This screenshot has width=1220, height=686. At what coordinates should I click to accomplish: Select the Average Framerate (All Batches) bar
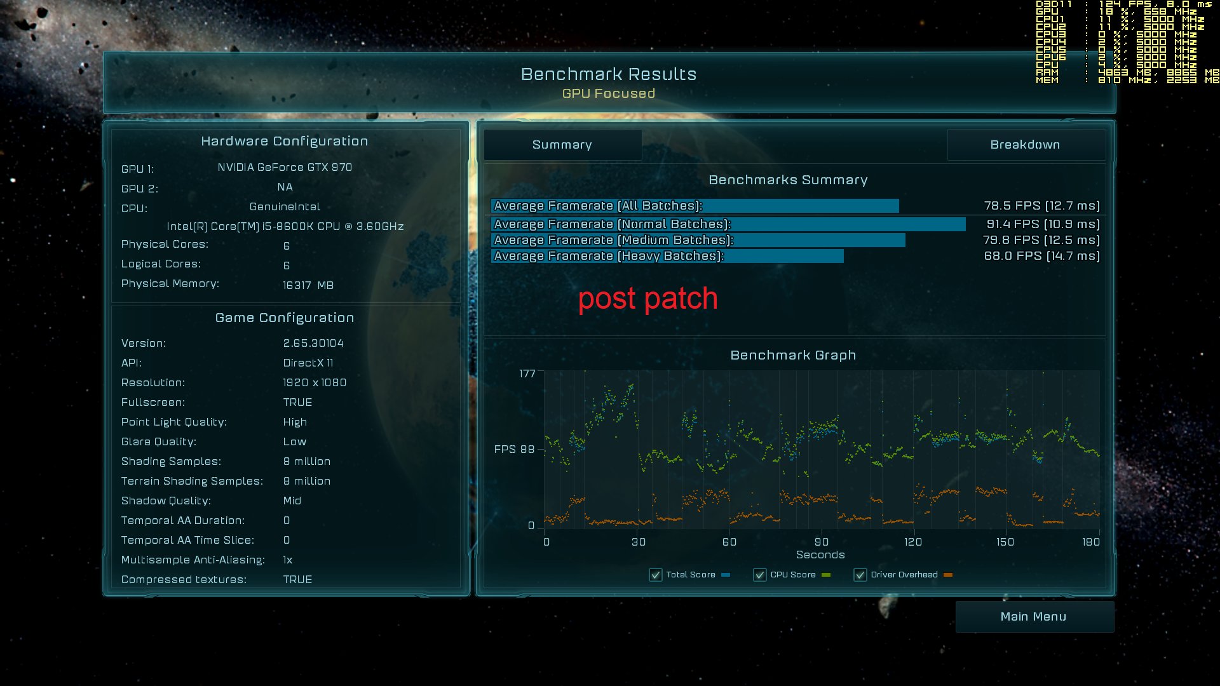coord(695,206)
